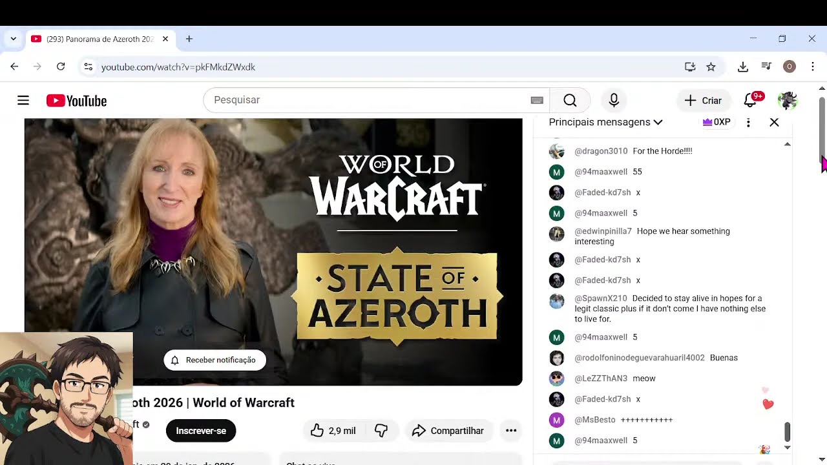Screen dimensions: 827x465
Task: Click Receber notificação button
Action: (215, 360)
